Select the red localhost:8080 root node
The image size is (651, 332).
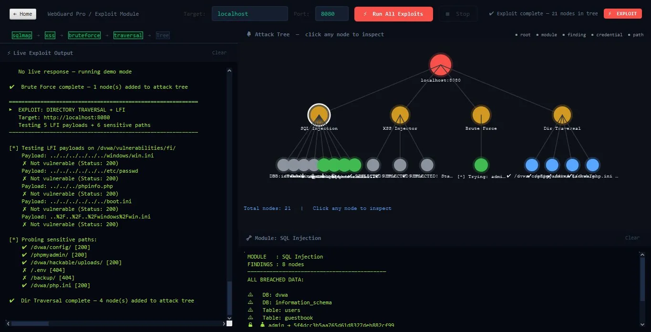[440, 65]
